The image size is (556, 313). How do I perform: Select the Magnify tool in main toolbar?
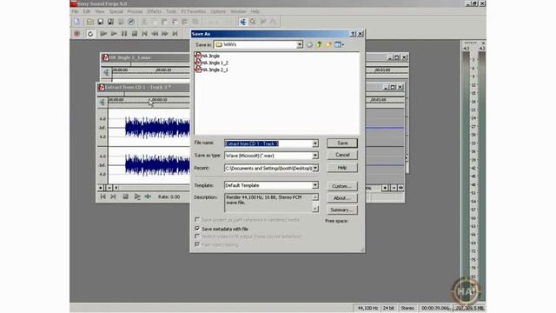coord(253,22)
